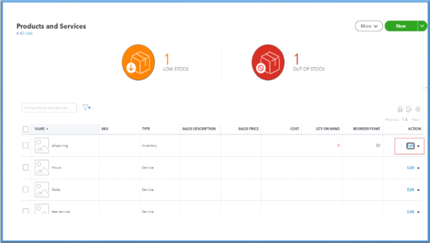Click the red Out of Stock icon
The image size is (430, 243).
[268, 62]
